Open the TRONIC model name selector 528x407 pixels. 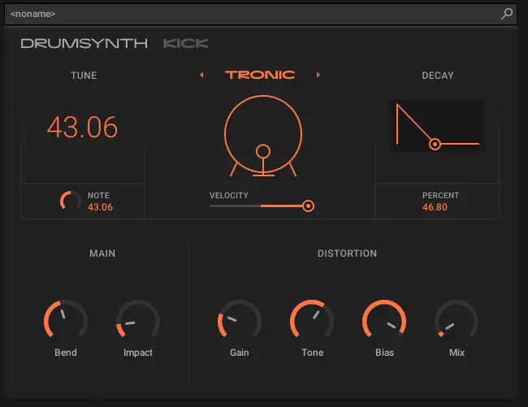[260, 75]
